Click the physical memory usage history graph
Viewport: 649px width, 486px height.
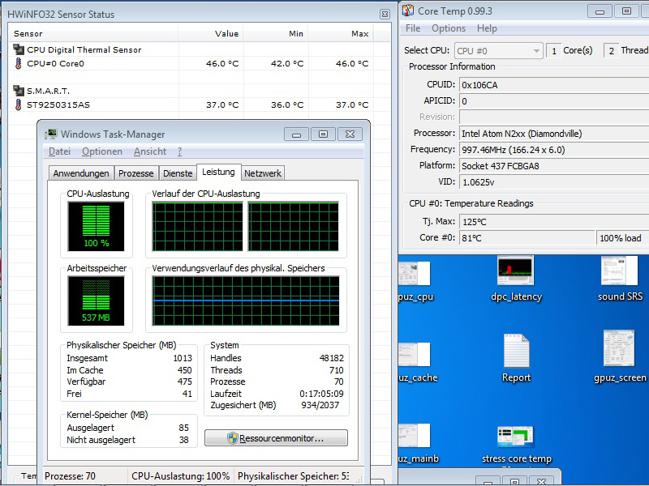[x=246, y=301]
